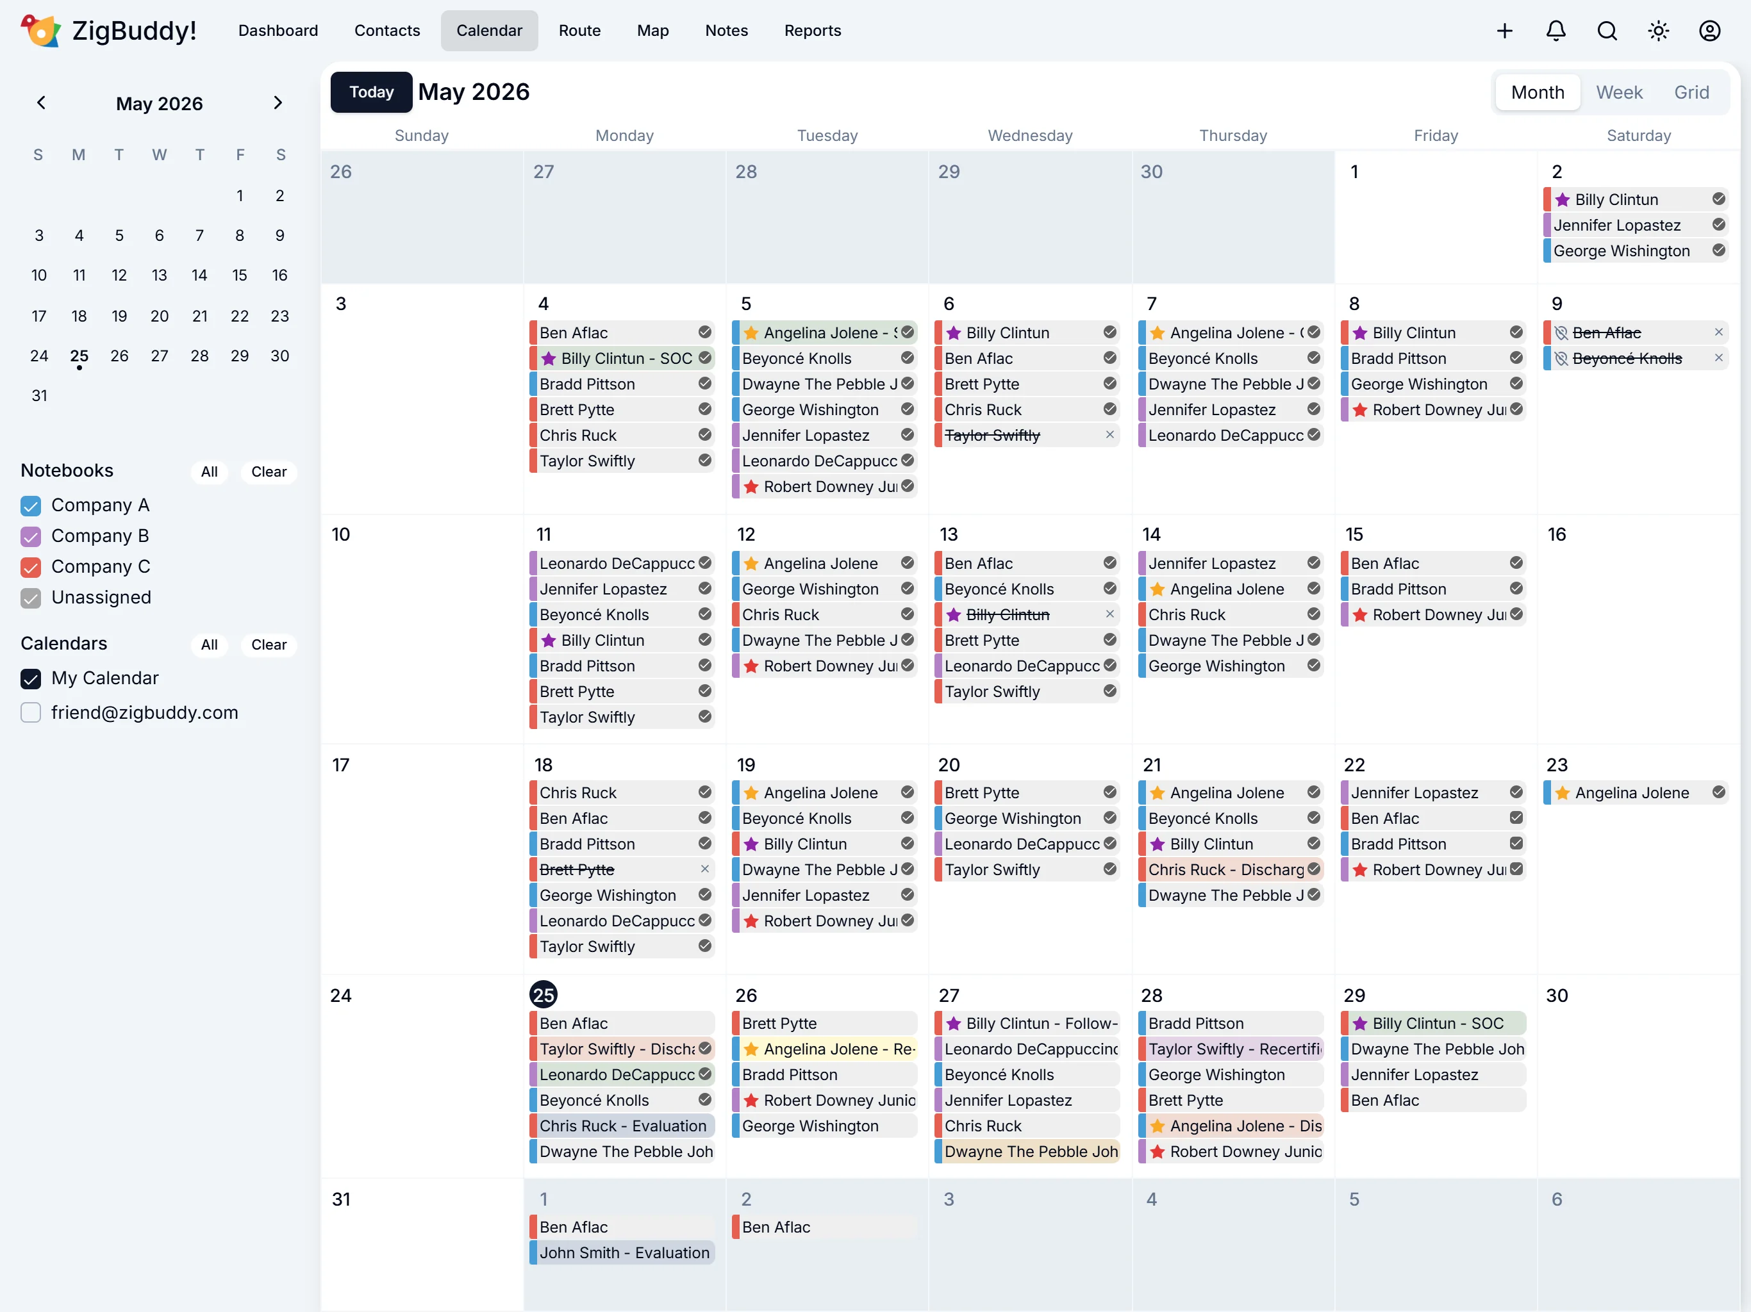The height and width of the screenshot is (1312, 1751).
Task: Go to next month in mini calendar
Action: click(278, 103)
